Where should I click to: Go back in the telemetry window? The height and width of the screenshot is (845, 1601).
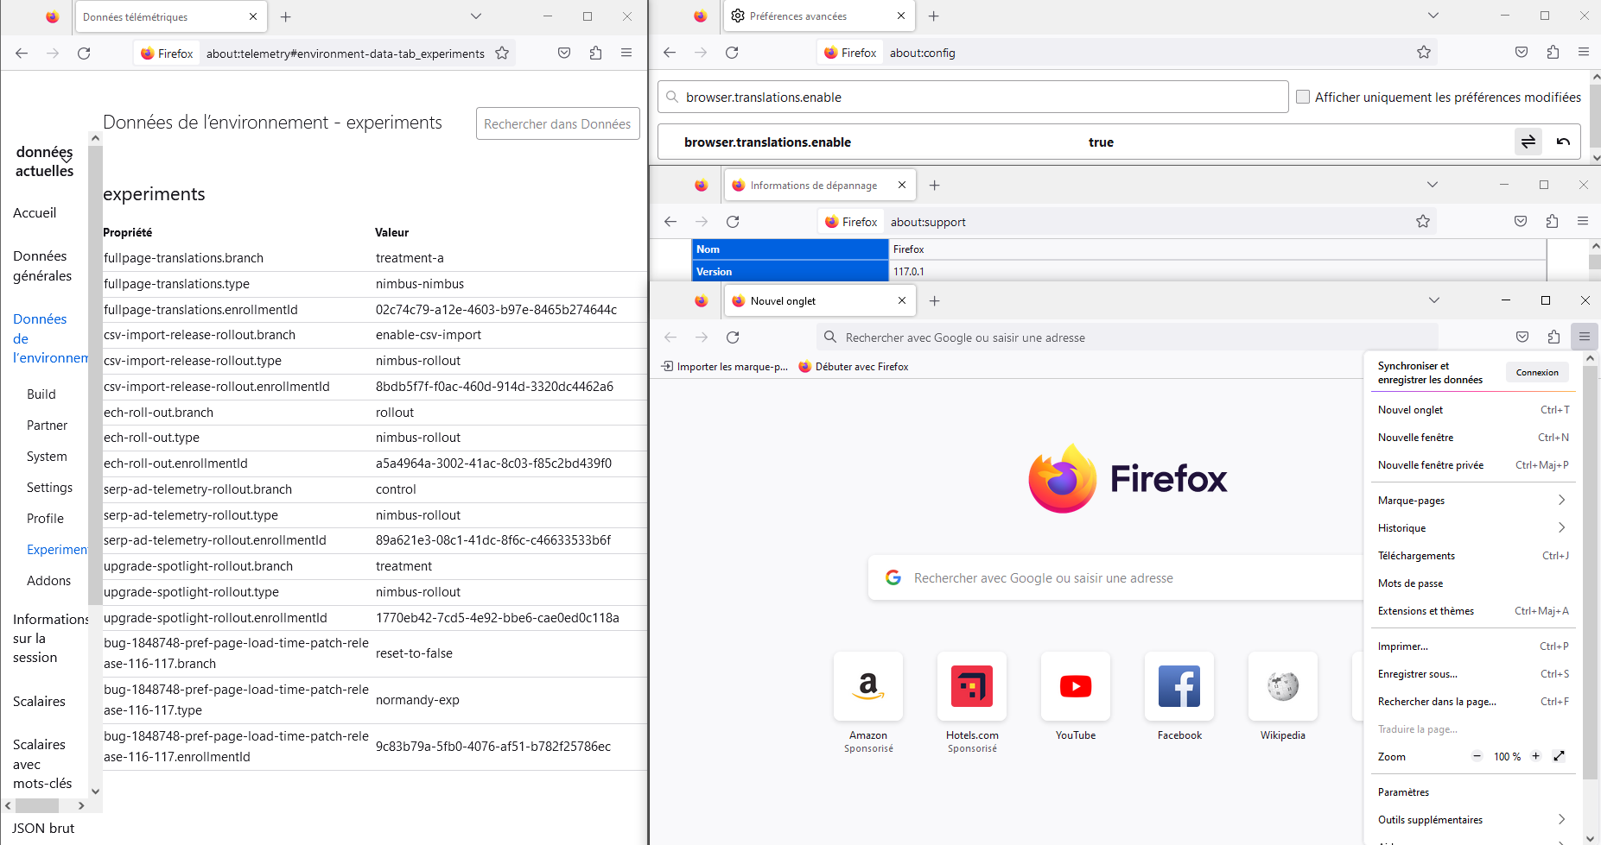[x=22, y=54]
